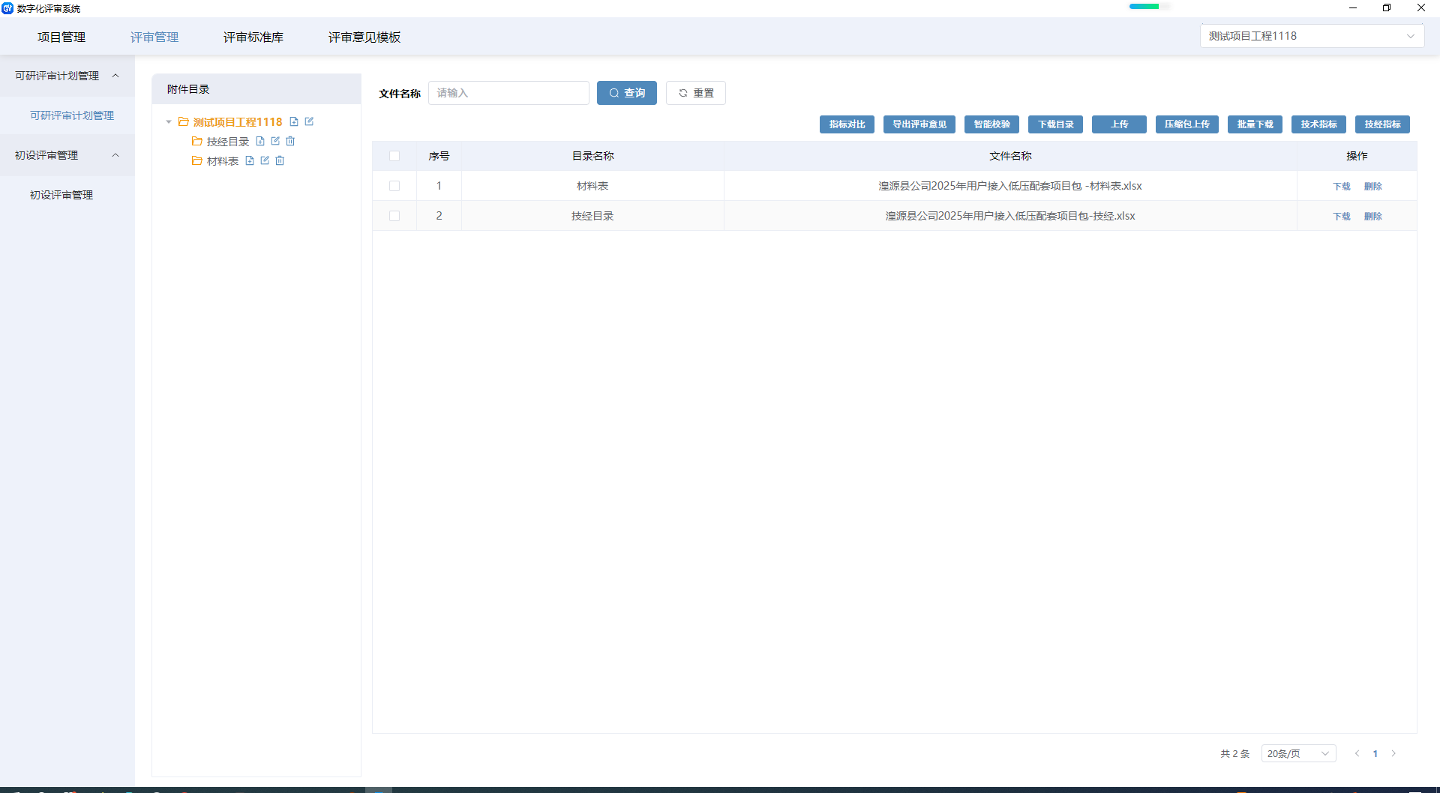Viewport: 1440px width, 793px height.
Task: Check the row 1 材料表 checkbox
Action: click(x=394, y=186)
